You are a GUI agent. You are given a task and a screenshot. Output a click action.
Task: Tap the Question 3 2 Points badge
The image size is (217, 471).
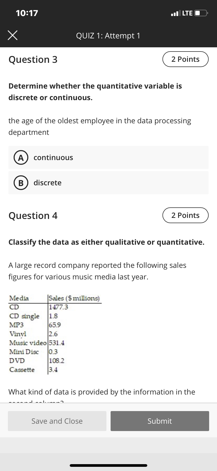[x=186, y=59]
